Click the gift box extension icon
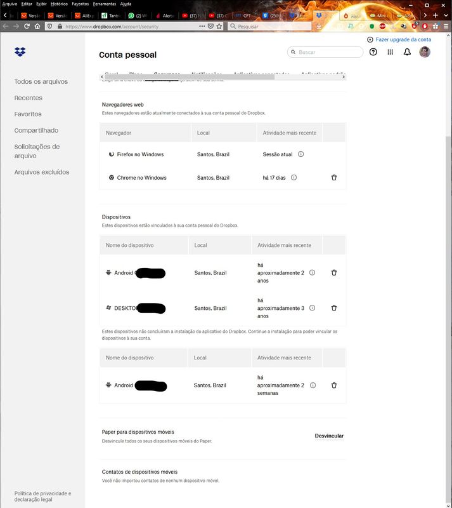This screenshot has height=508, width=452. pyautogui.click(x=436, y=26)
